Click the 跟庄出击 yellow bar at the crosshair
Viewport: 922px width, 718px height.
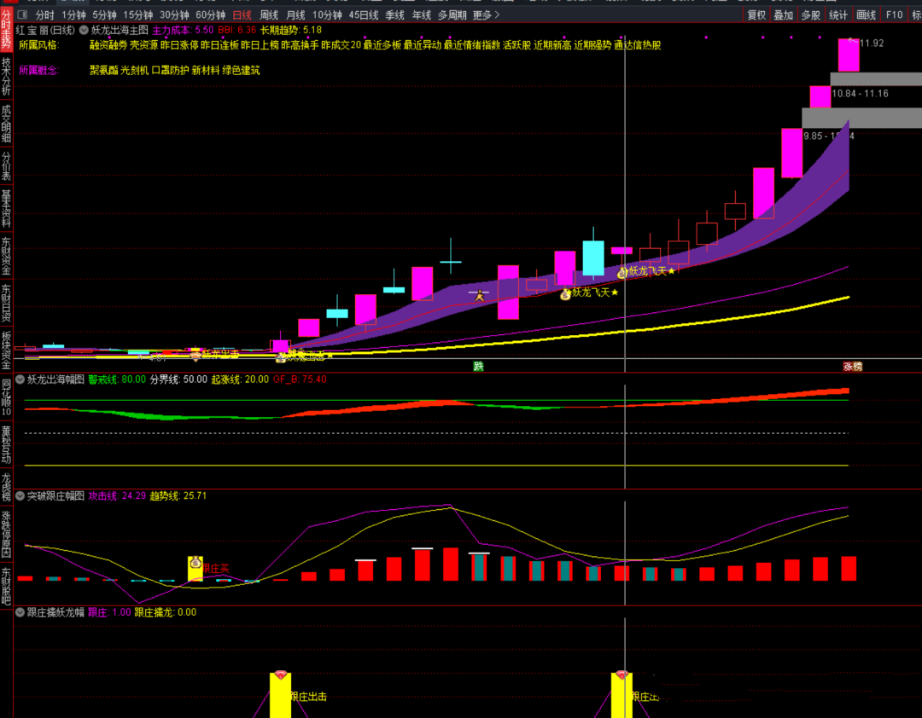point(621,694)
